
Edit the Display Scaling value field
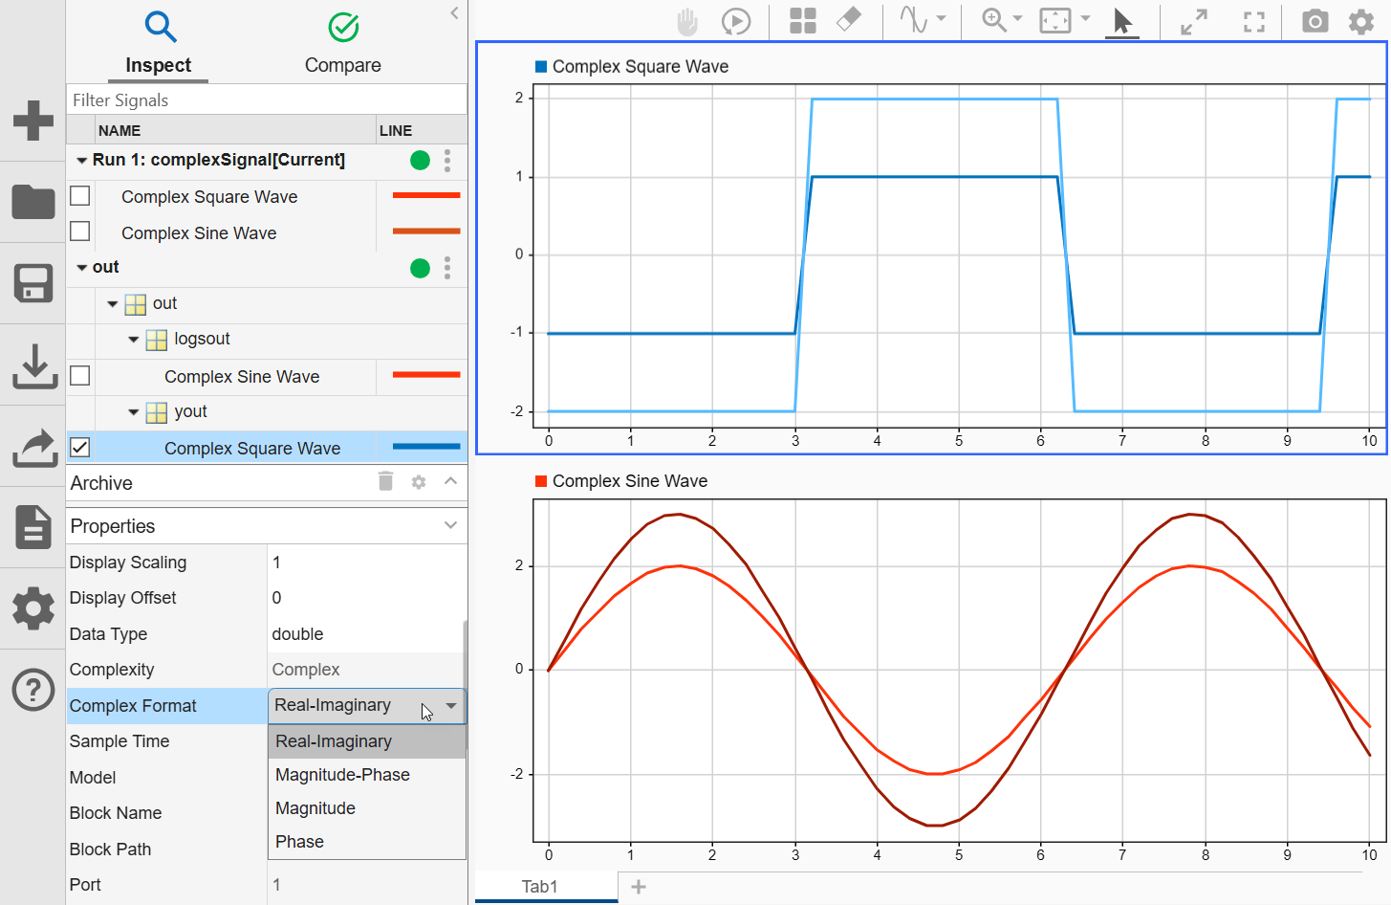(366, 563)
